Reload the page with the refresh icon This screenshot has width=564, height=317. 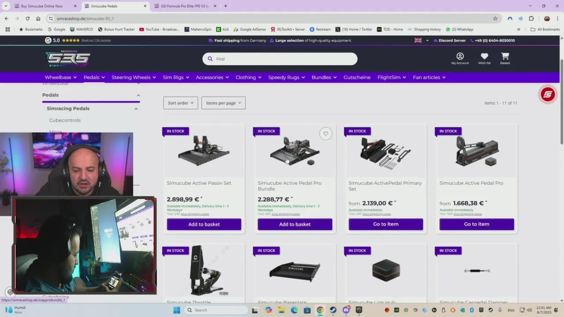(x=27, y=18)
